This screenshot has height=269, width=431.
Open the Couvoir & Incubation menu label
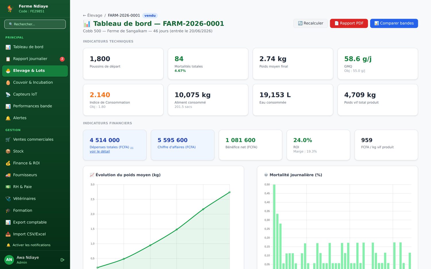(33, 82)
